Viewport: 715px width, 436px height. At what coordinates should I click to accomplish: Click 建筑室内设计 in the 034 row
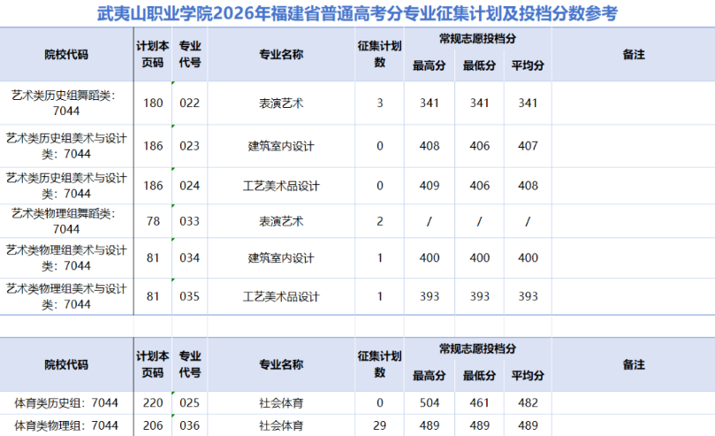281,257
